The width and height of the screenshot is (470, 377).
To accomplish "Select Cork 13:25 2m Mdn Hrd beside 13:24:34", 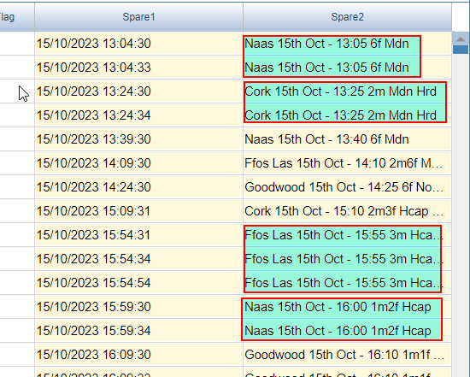I will [347, 115].
